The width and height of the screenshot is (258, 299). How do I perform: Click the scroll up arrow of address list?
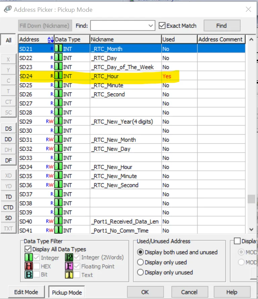click(x=251, y=40)
